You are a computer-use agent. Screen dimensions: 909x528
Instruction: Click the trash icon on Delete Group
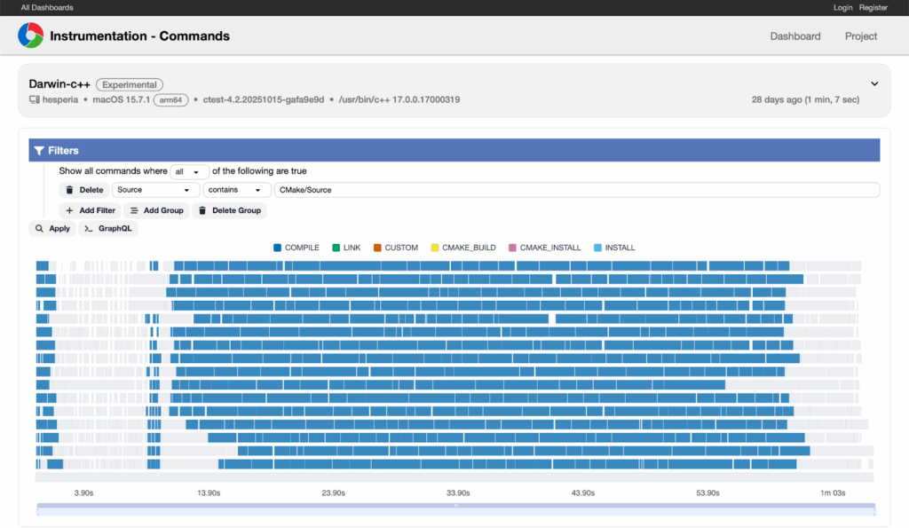pyautogui.click(x=202, y=211)
